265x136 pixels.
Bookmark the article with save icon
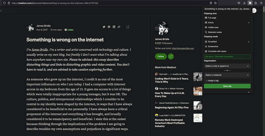click(128, 27)
